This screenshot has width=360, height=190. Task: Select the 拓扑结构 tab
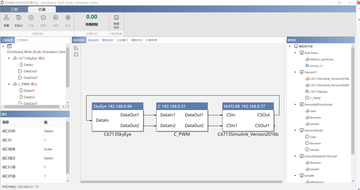tap(79, 40)
